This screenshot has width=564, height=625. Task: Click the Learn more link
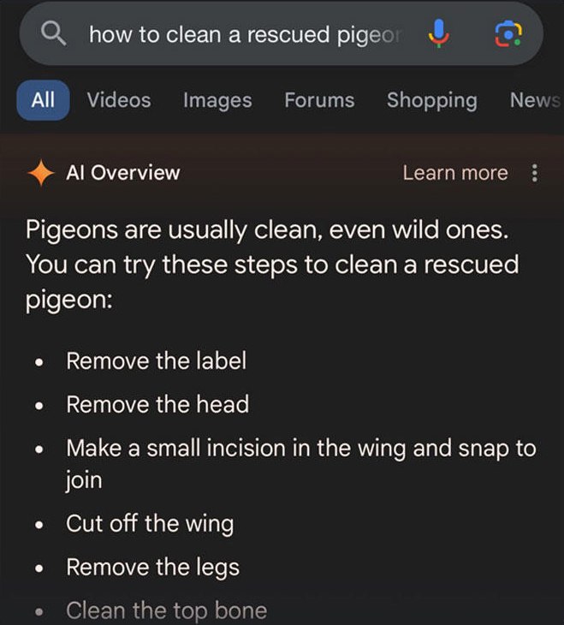coord(454,173)
